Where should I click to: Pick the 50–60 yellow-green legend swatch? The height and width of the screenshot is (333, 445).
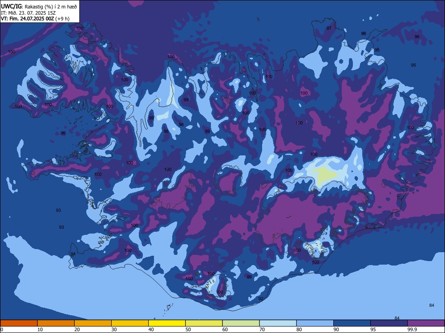[204, 323]
